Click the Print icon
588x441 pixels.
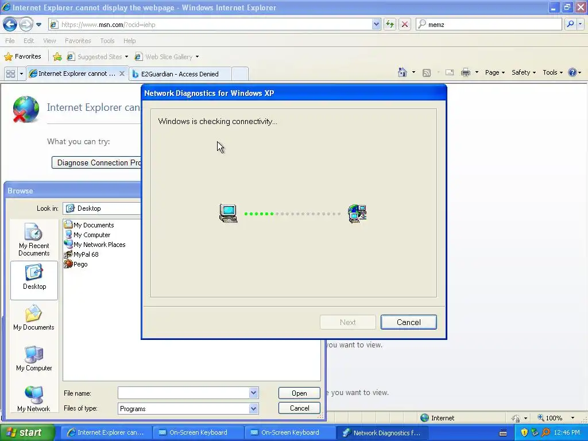pos(465,72)
